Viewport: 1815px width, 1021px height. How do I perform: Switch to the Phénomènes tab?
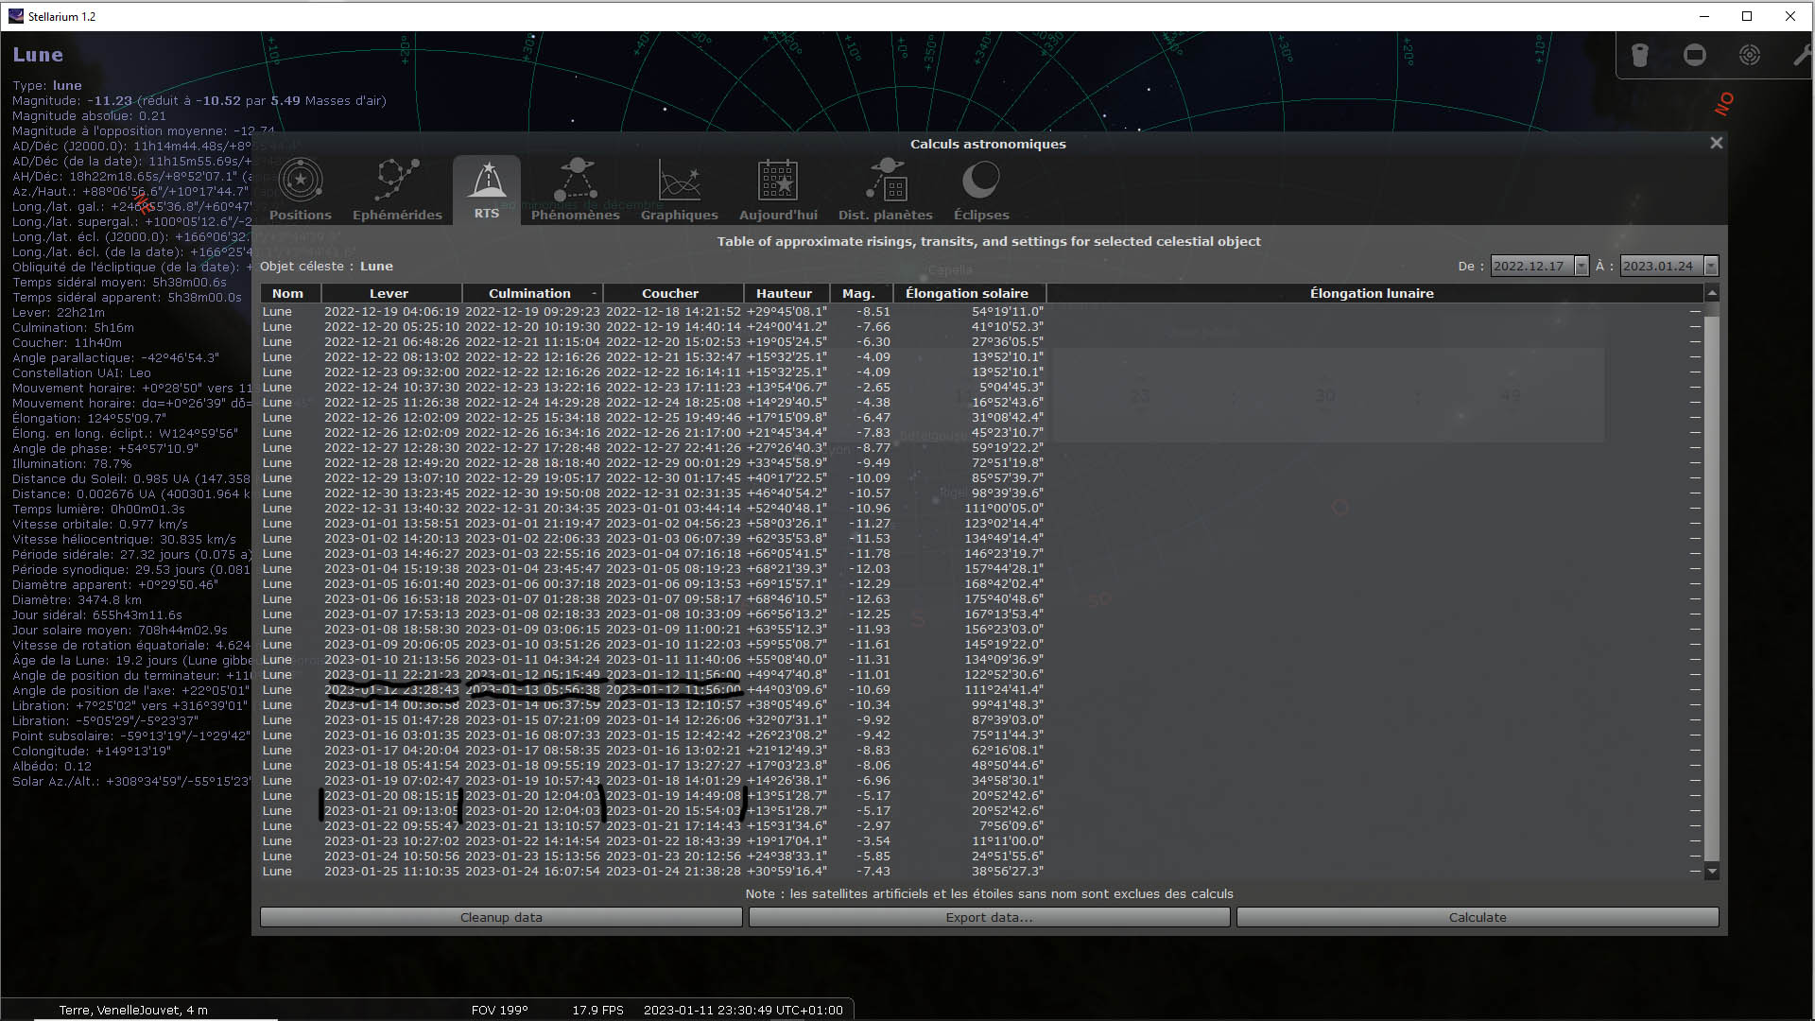[x=575, y=189]
